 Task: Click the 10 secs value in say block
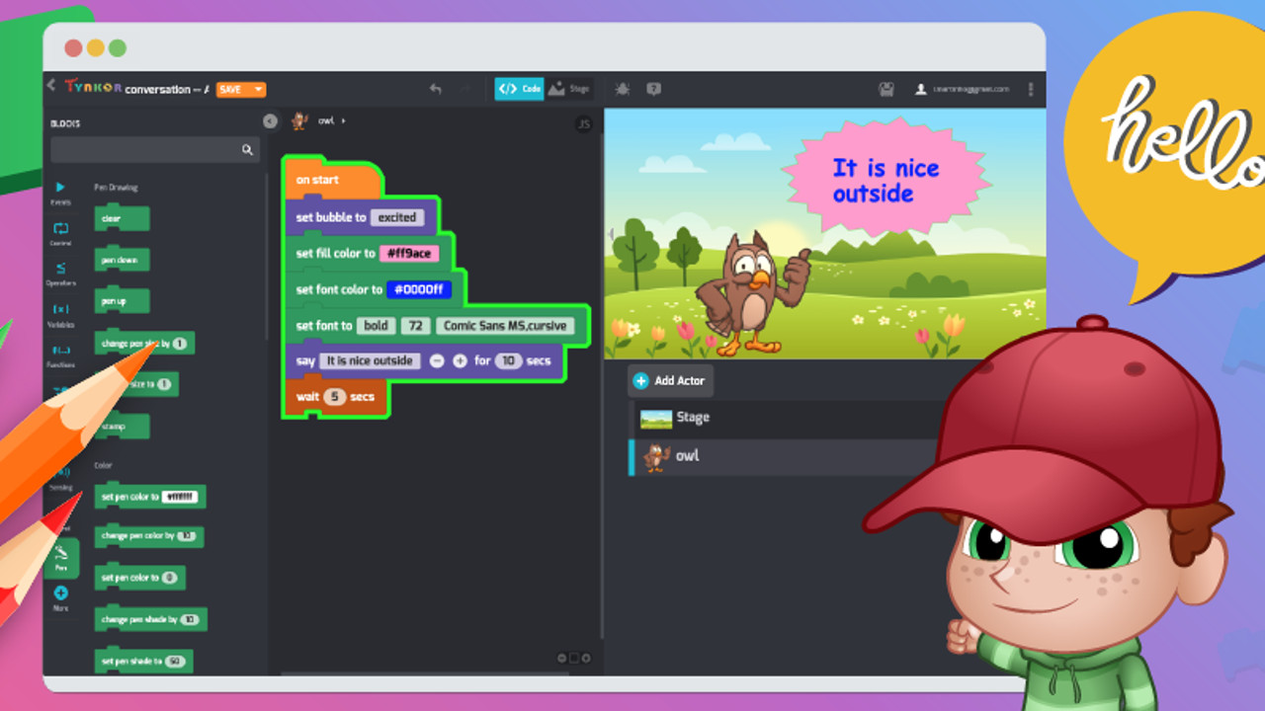click(508, 360)
